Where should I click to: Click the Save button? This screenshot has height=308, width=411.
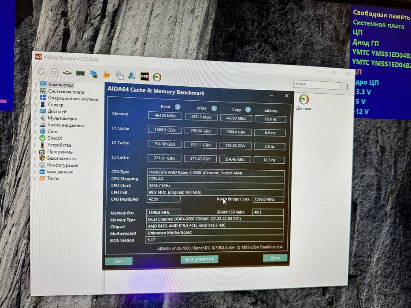point(118,261)
